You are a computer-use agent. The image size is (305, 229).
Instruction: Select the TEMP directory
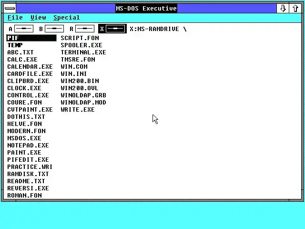15,45
